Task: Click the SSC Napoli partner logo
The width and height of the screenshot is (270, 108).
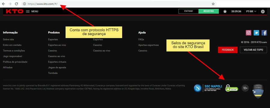Action: 208,88
